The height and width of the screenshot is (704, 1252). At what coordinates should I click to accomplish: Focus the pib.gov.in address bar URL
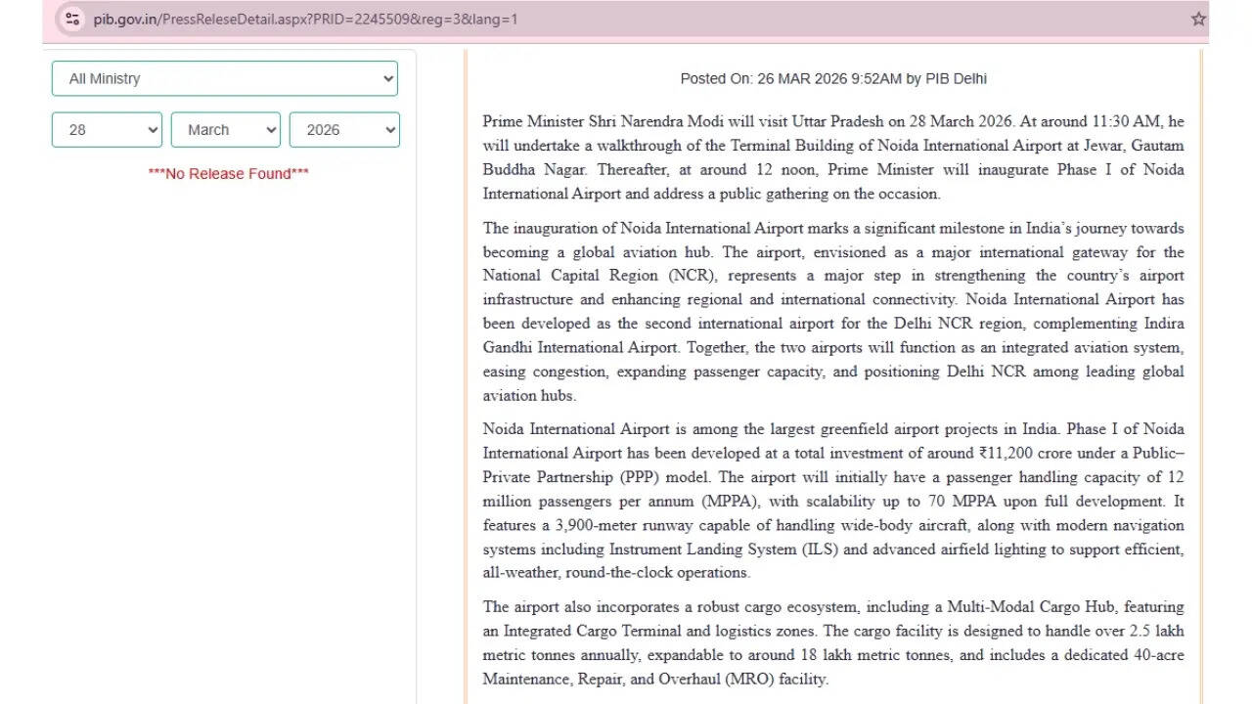click(x=305, y=19)
